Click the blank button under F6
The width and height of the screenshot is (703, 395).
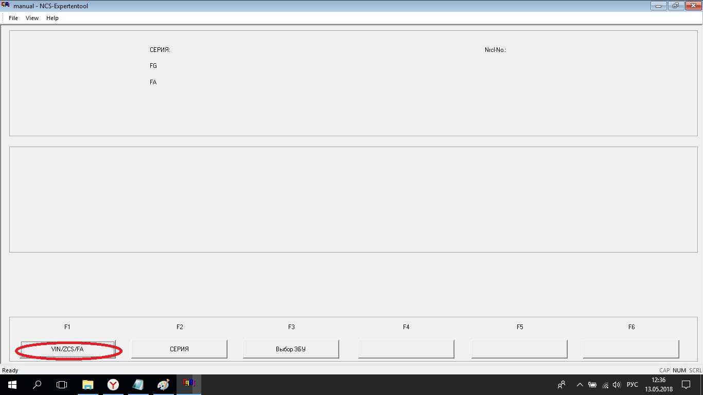(x=631, y=349)
